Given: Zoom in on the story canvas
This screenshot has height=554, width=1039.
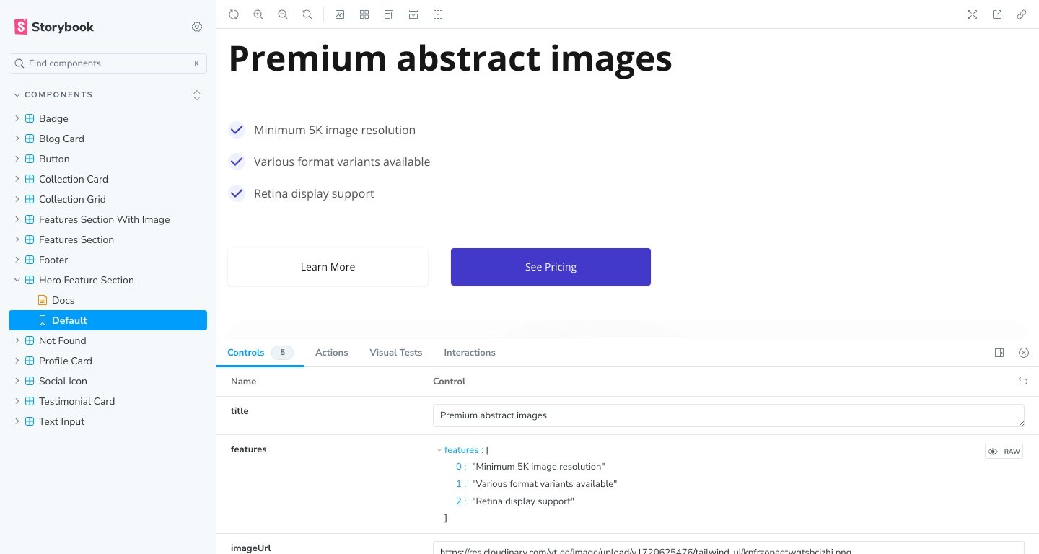Looking at the screenshot, I should [258, 14].
